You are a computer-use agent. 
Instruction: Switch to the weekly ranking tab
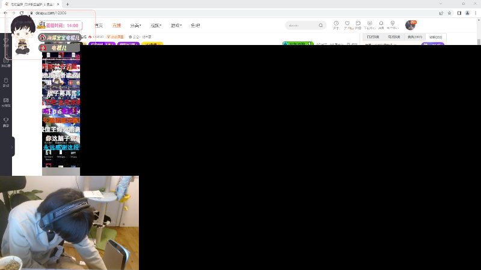[394, 37]
